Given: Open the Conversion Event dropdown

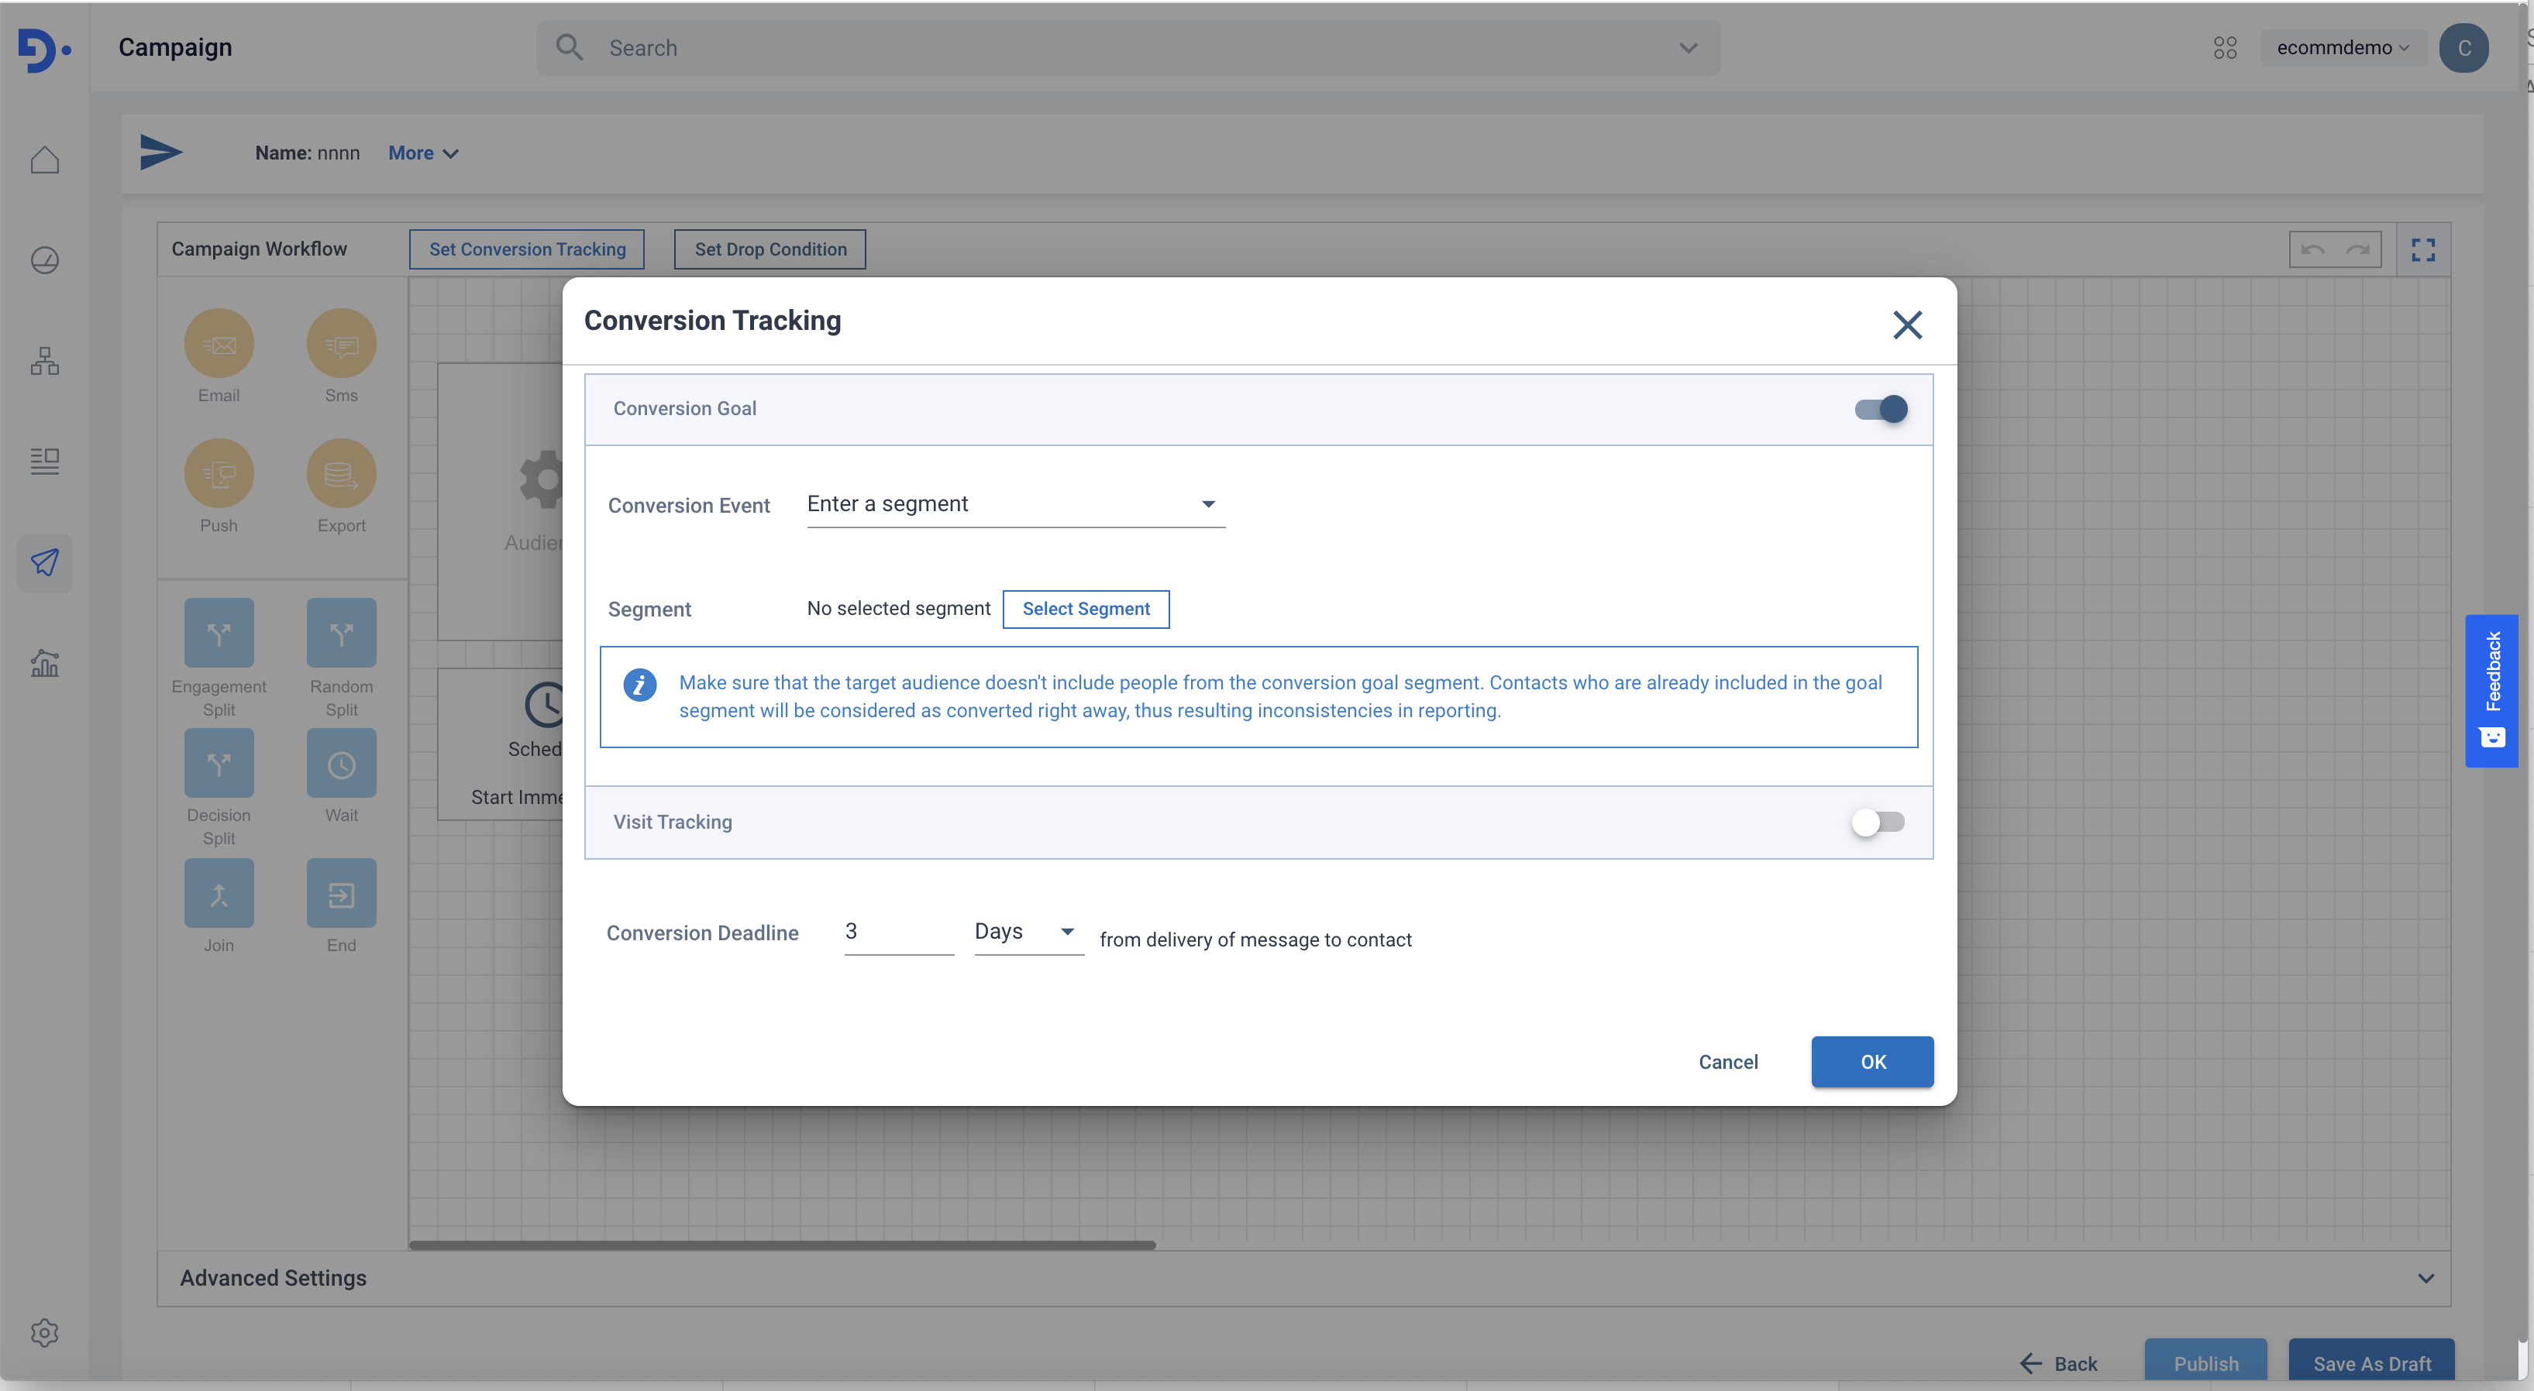Looking at the screenshot, I should point(1015,504).
